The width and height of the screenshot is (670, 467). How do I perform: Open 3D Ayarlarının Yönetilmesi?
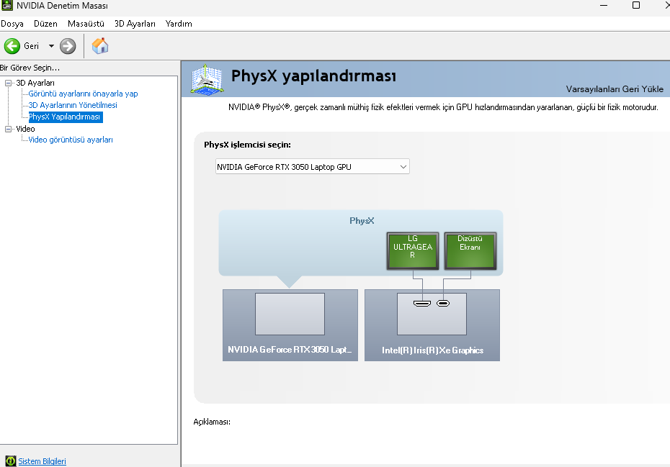coord(73,106)
